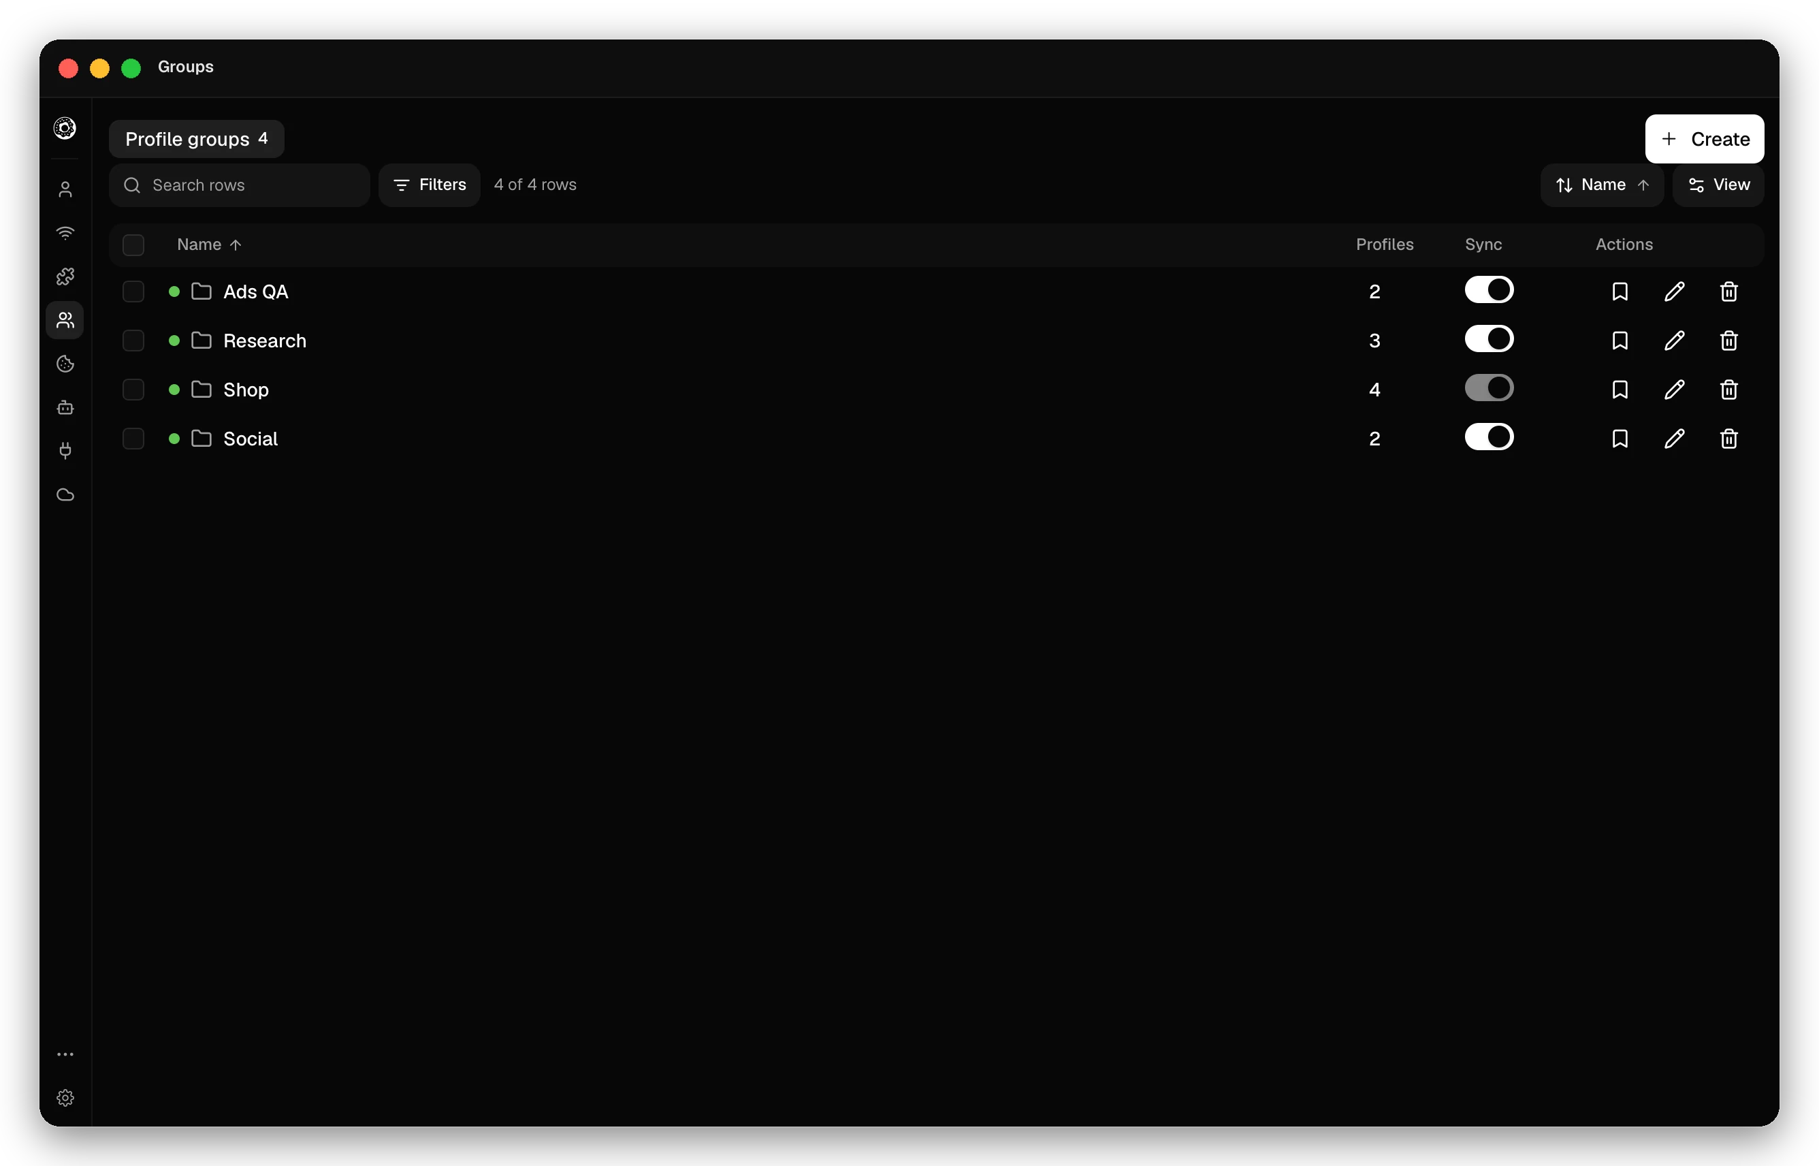Open the proxies wifi icon in sidebar
Image resolution: width=1819 pixels, height=1166 pixels.
tap(65, 232)
